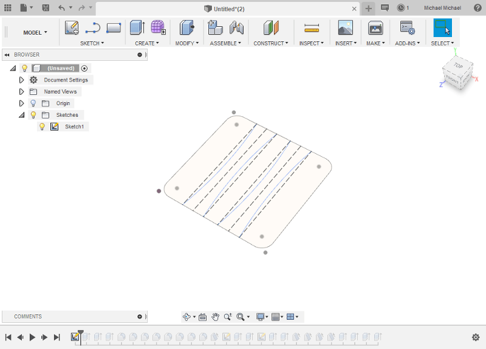The height and width of the screenshot is (349, 486).
Task: Jump to timeline end
Action: pyautogui.click(x=56, y=337)
